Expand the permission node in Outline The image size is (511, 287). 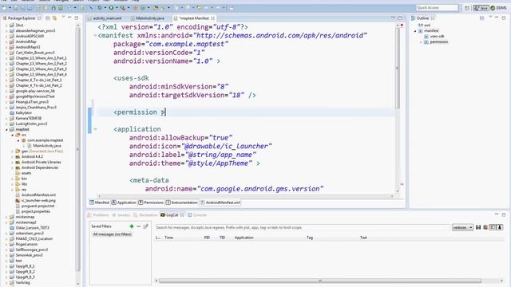(x=421, y=42)
